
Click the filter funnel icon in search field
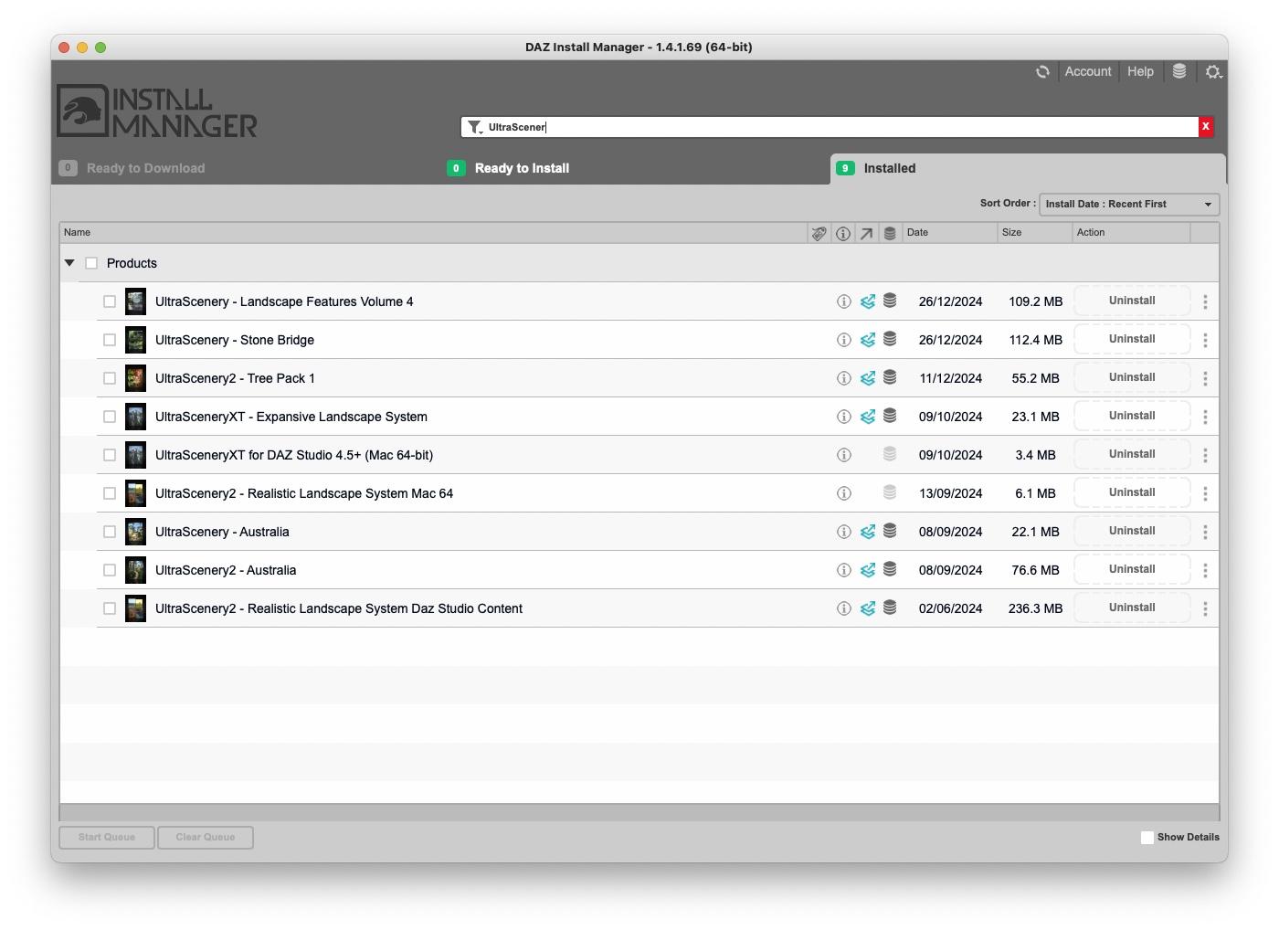[x=474, y=127]
